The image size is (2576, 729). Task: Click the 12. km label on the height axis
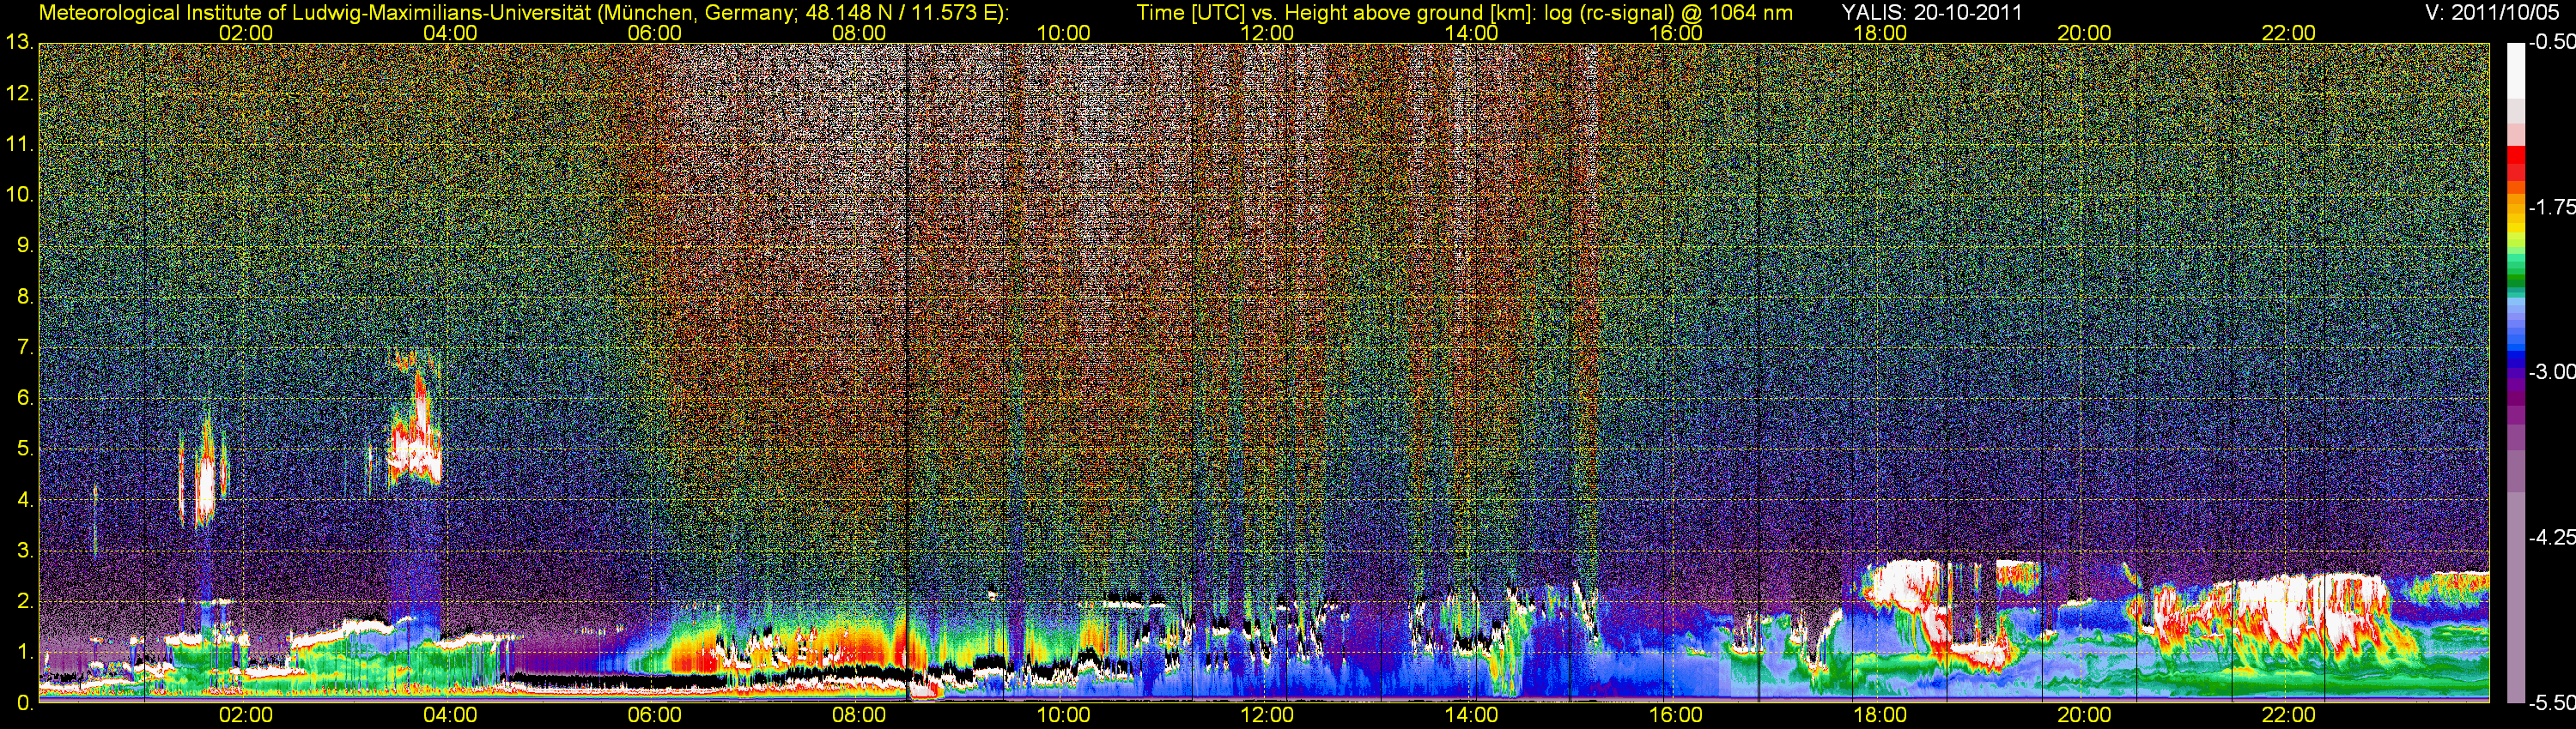click(20, 93)
